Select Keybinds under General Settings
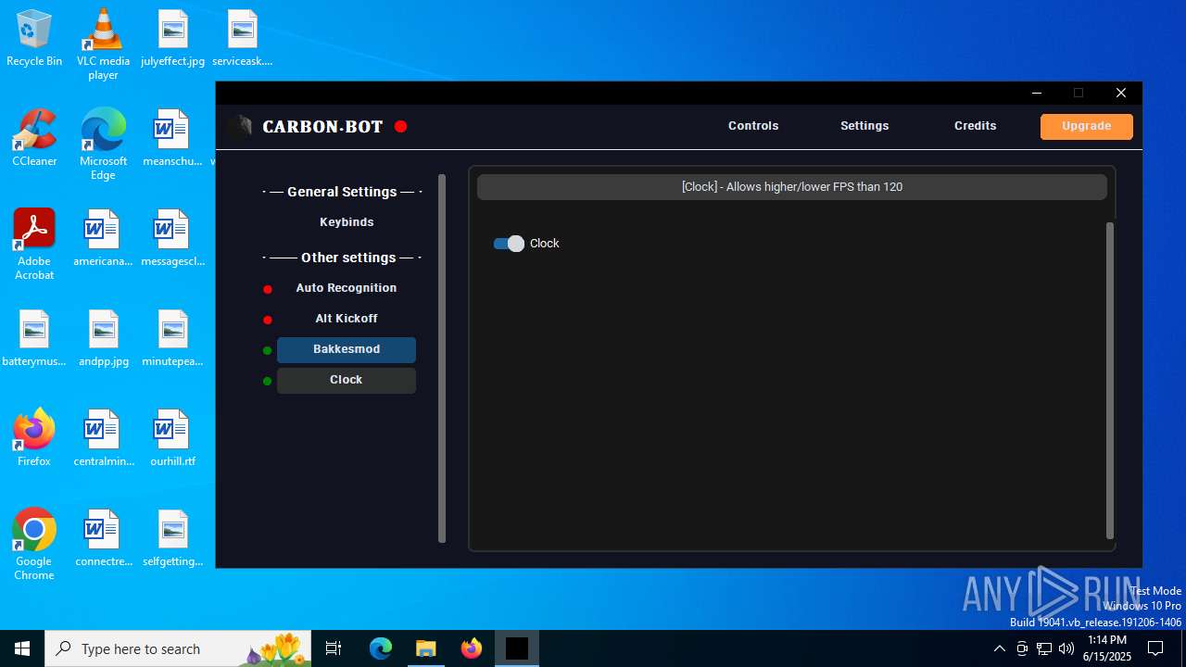1186x667 pixels. click(x=347, y=222)
